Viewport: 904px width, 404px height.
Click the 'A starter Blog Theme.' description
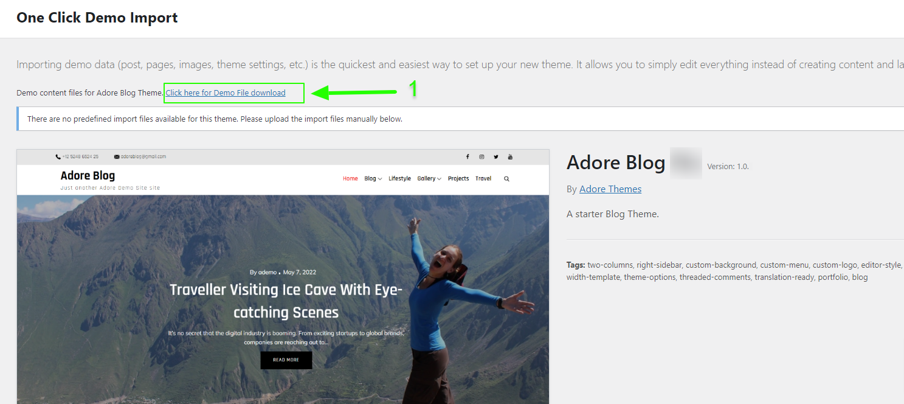click(x=613, y=214)
